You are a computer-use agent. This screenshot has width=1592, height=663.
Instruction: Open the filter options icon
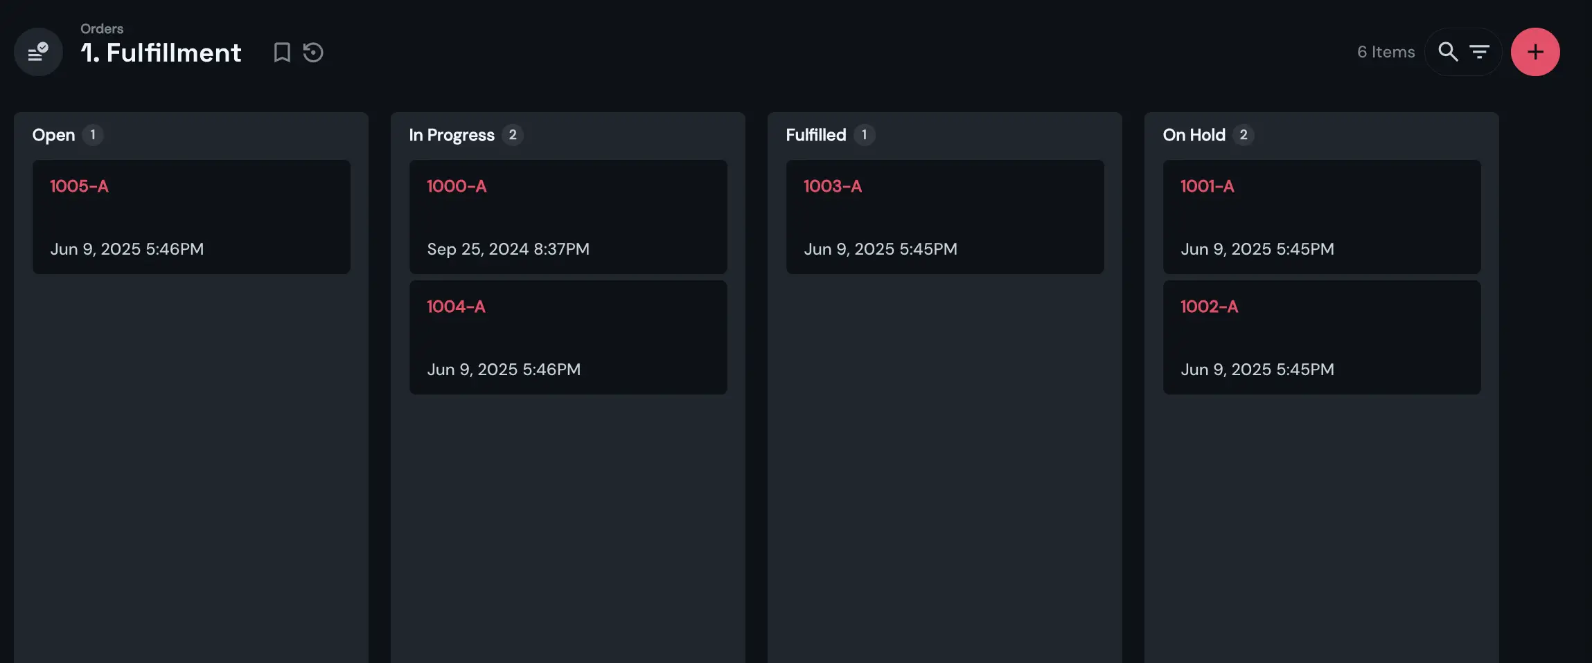click(x=1480, y=51)
